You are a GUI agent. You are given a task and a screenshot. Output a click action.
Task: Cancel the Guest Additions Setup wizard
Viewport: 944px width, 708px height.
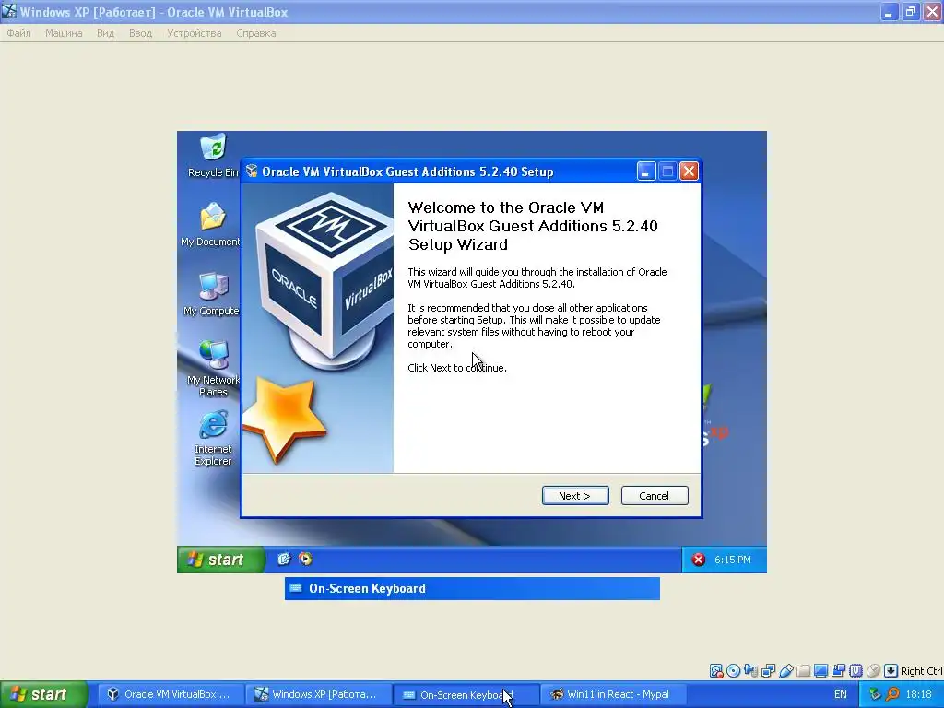point(655,495)
